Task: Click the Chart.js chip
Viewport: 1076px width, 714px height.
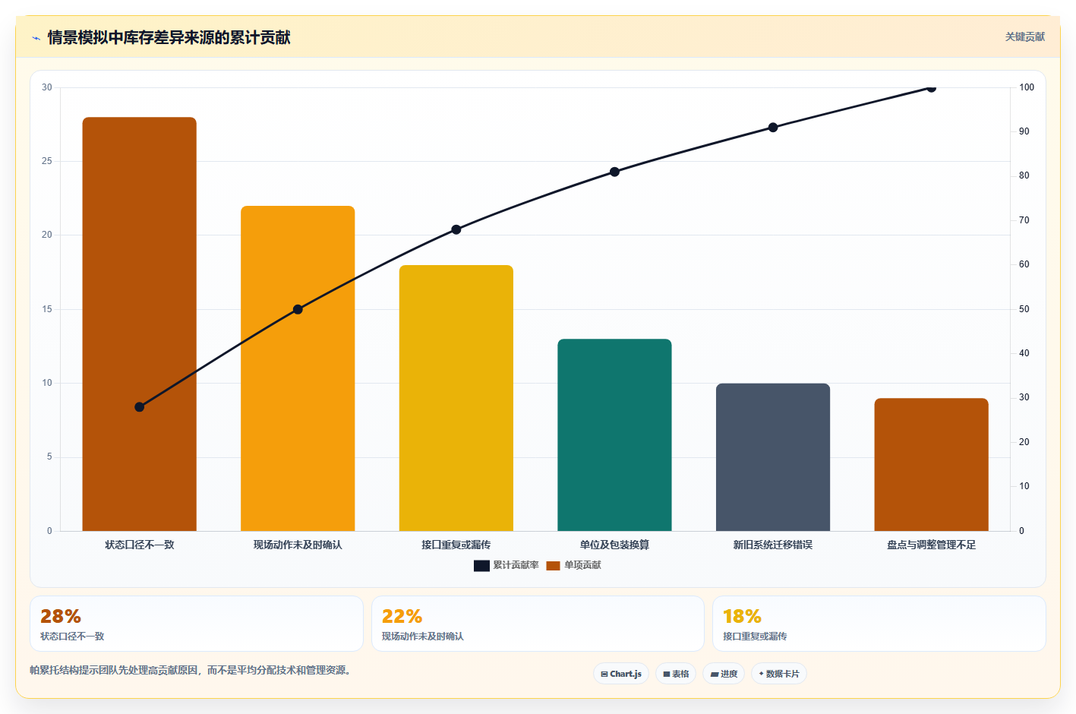Action: (x=621, y=674)
